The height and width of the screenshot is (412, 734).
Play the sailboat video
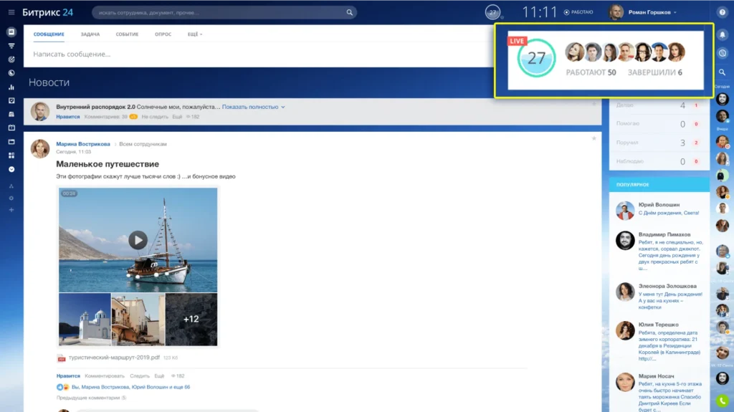tap(138, 240)
